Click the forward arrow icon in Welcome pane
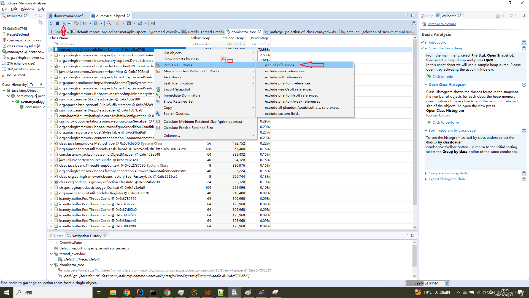Viewport: 529px width, 298px height. pos(511,16)
